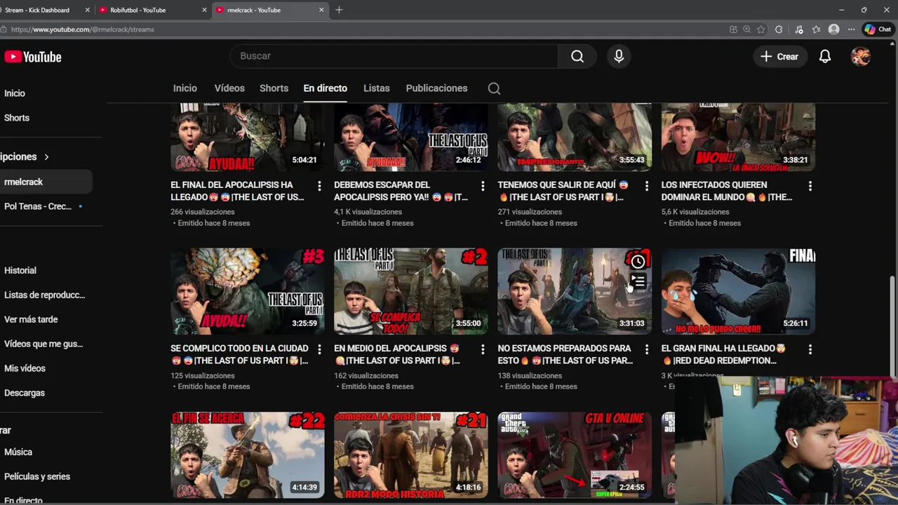Viewport: 898px width, 505px height.
Task: Add page to favorites star icon
Action: (x=761, y=29)
